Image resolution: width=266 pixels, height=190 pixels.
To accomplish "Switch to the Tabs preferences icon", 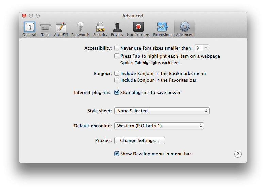I will point(45,27).
